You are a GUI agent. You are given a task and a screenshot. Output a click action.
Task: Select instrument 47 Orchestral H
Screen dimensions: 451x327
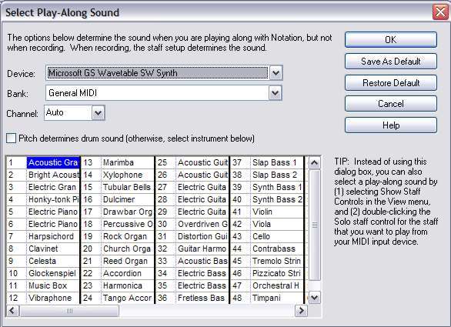(277, 286)
